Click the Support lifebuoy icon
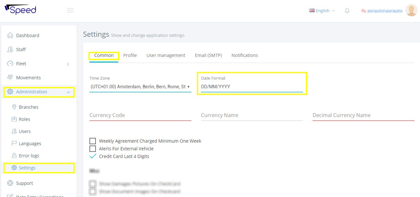 coord(10,183)
